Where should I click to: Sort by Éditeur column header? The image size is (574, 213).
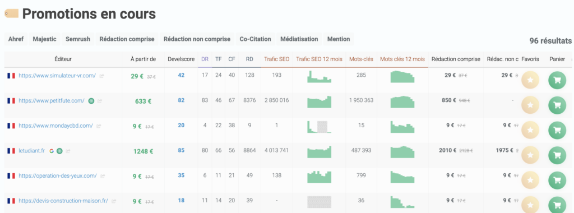click(x=63, y=59)
